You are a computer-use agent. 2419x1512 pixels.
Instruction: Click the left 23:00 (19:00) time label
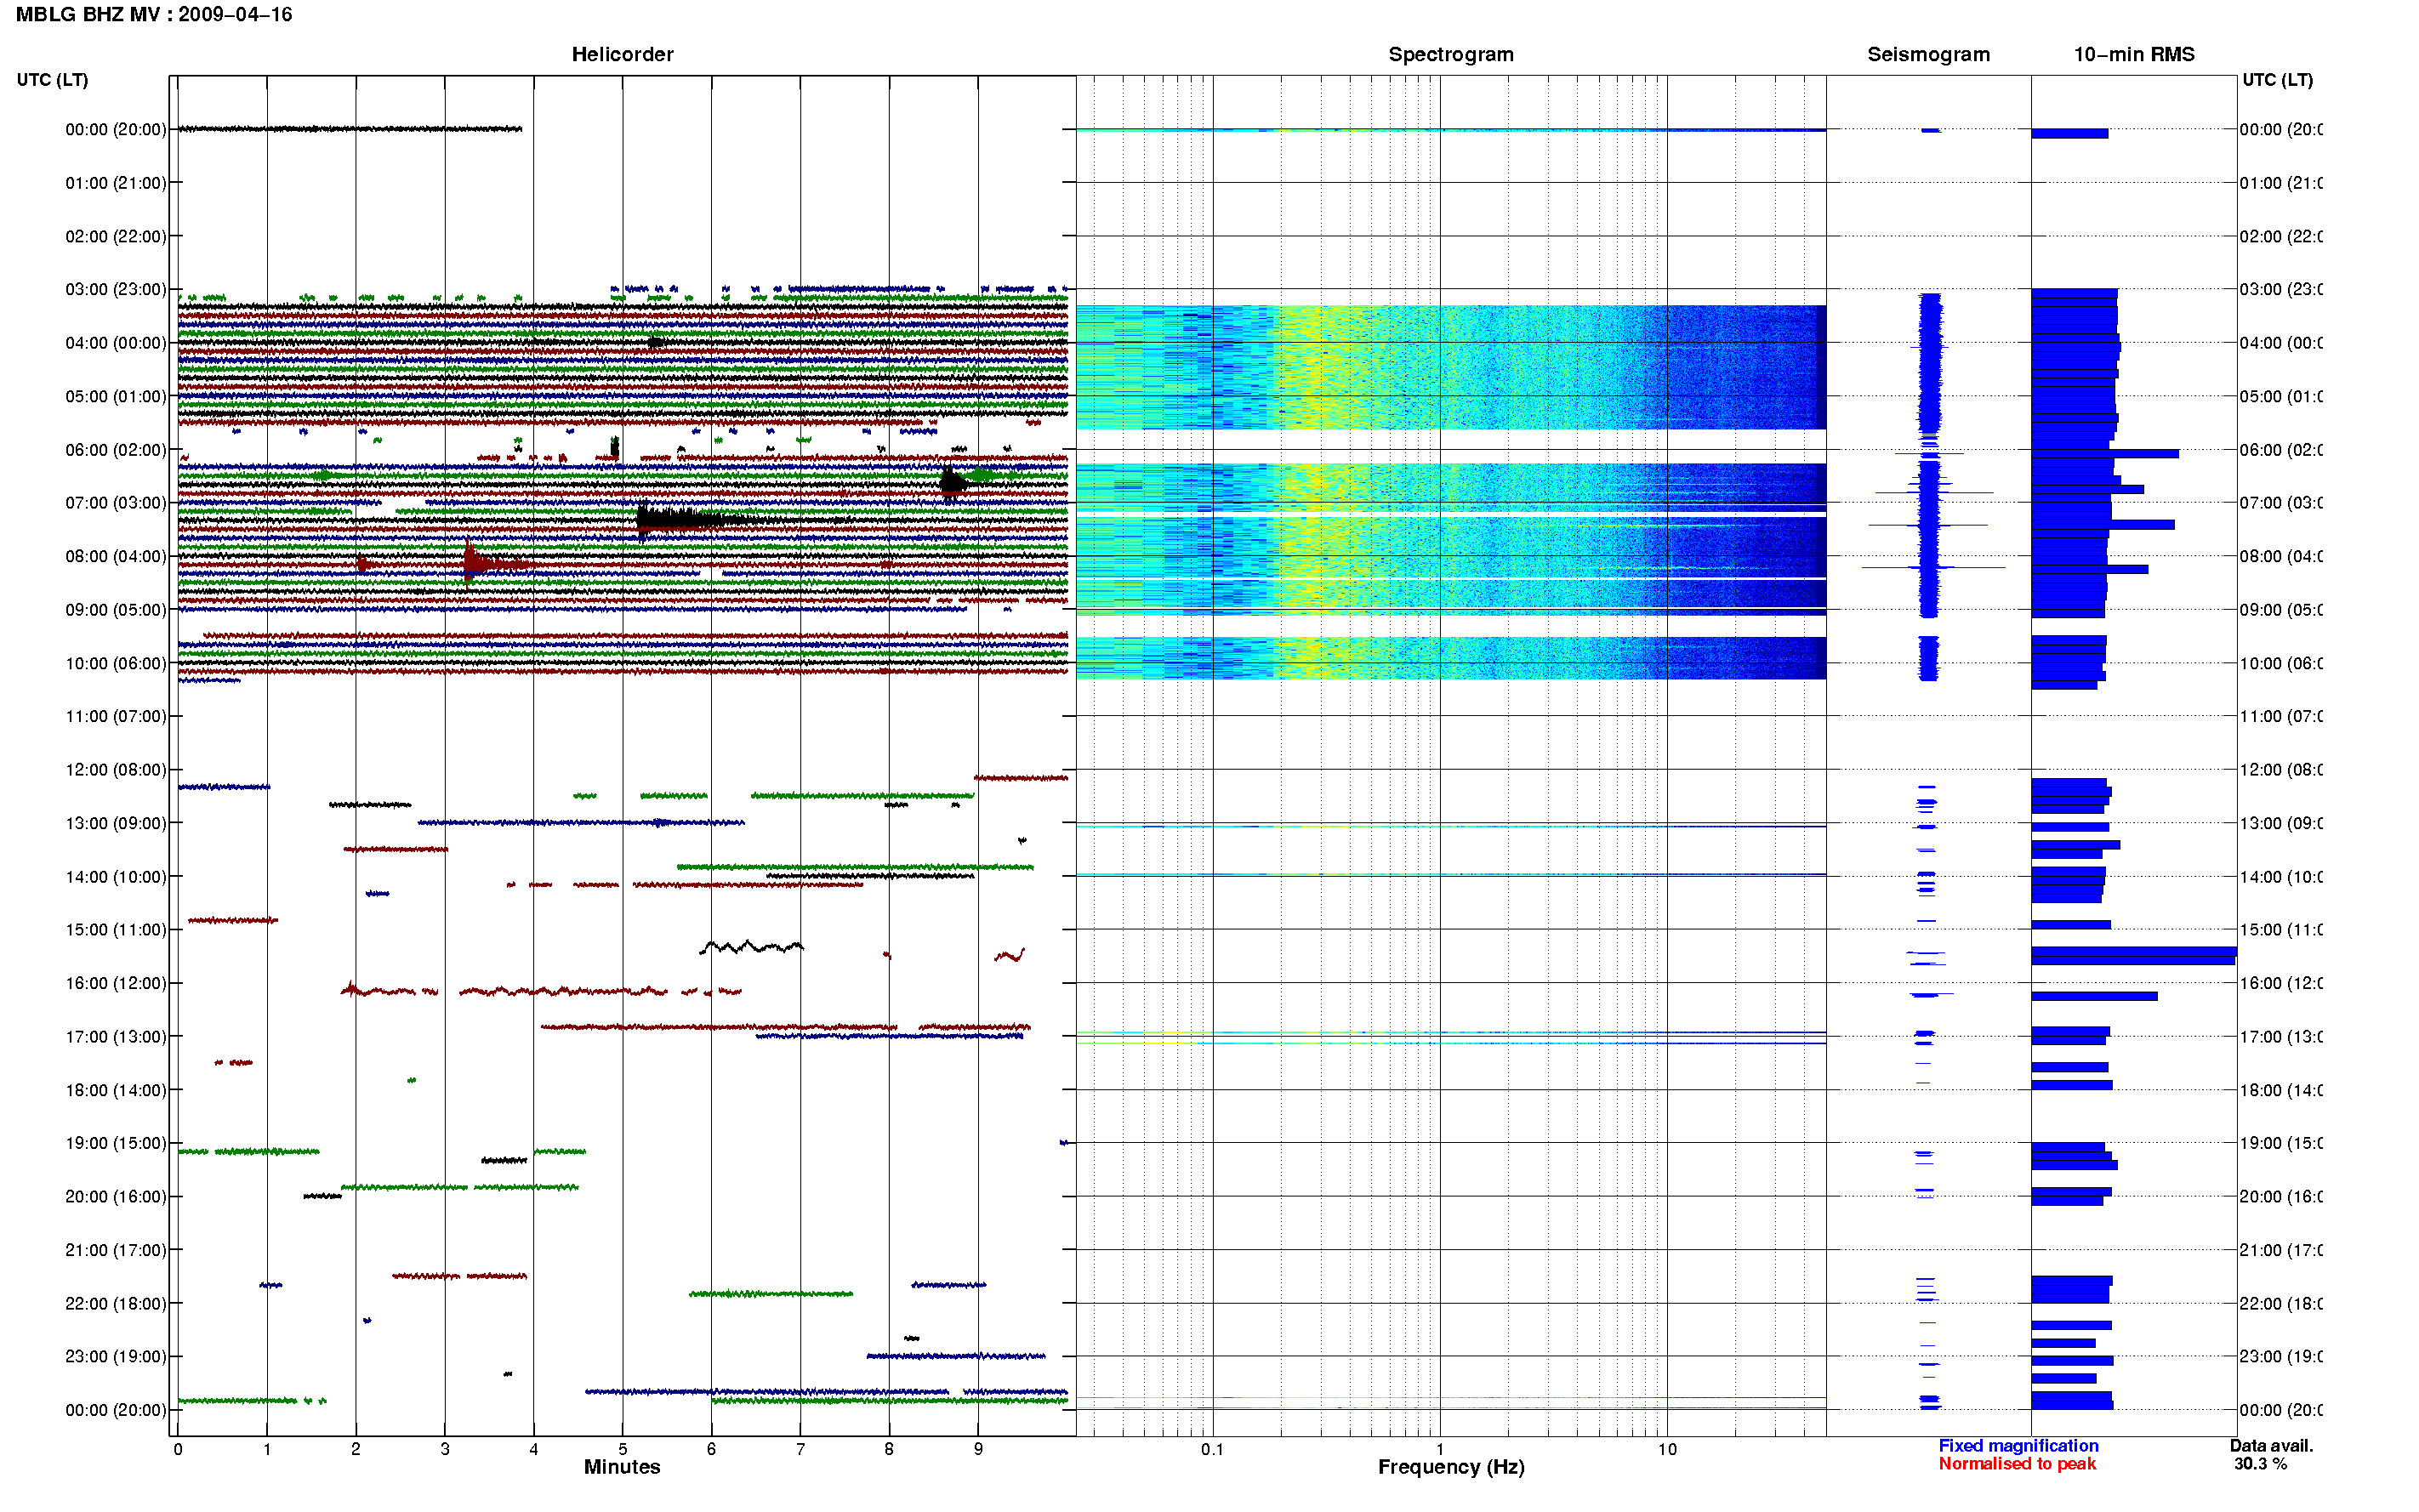pyautogui.click(x=116, y=1357)
